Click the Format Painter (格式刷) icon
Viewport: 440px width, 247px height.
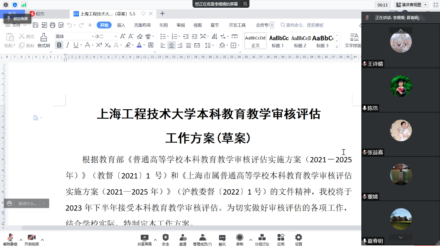pos(44,40)
